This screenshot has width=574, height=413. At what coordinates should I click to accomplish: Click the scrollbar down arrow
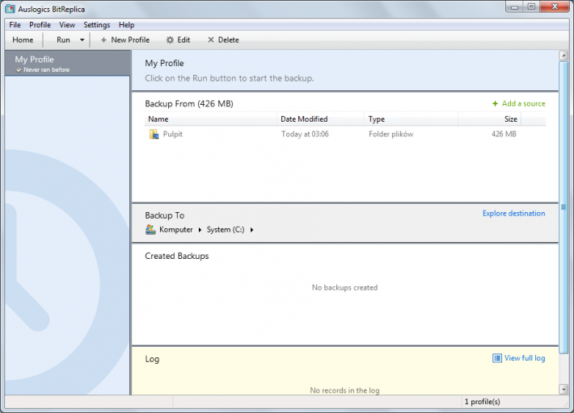click(x=563, y=390)
